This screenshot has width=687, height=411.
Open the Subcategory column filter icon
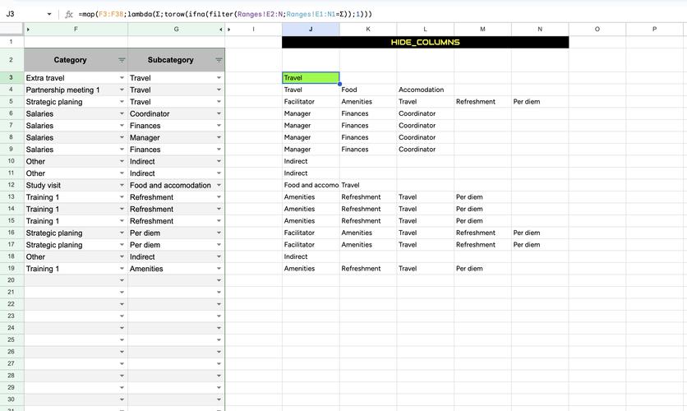coord(219,60)
